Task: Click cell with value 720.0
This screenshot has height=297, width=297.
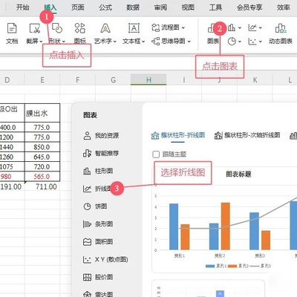Action: click(x=42, y=166)
